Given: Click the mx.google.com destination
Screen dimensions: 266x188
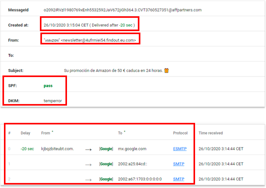Looking at the screenshot, I should [132, 149].
